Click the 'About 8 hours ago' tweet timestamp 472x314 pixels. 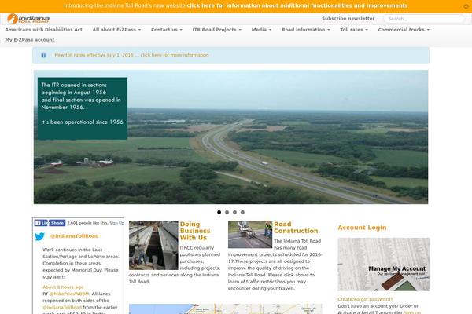click(63, 287)
